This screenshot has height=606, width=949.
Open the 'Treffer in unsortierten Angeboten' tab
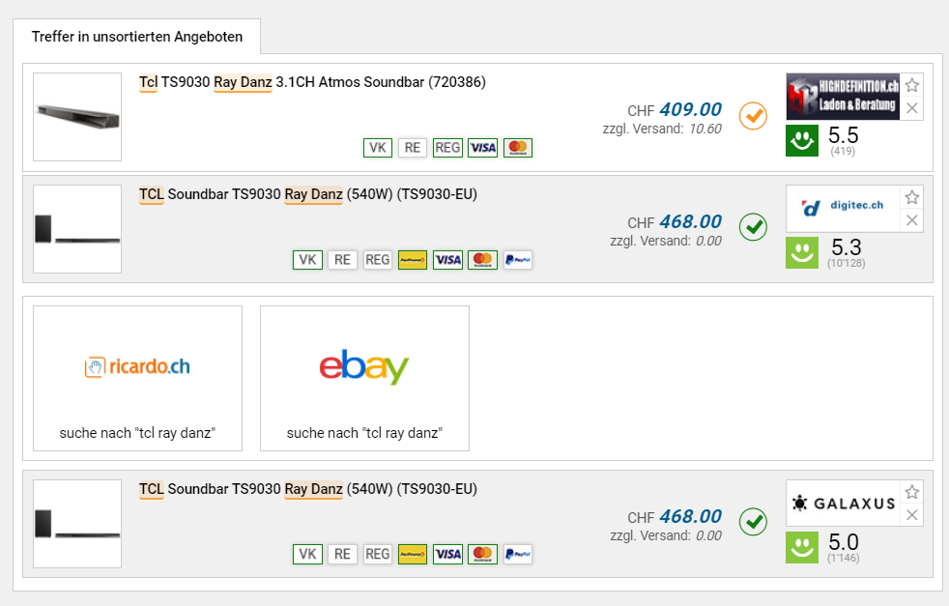point(136,37)
